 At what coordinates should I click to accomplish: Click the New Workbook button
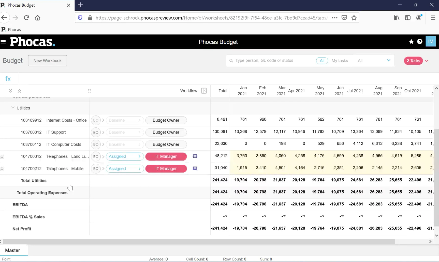(48, 61)
